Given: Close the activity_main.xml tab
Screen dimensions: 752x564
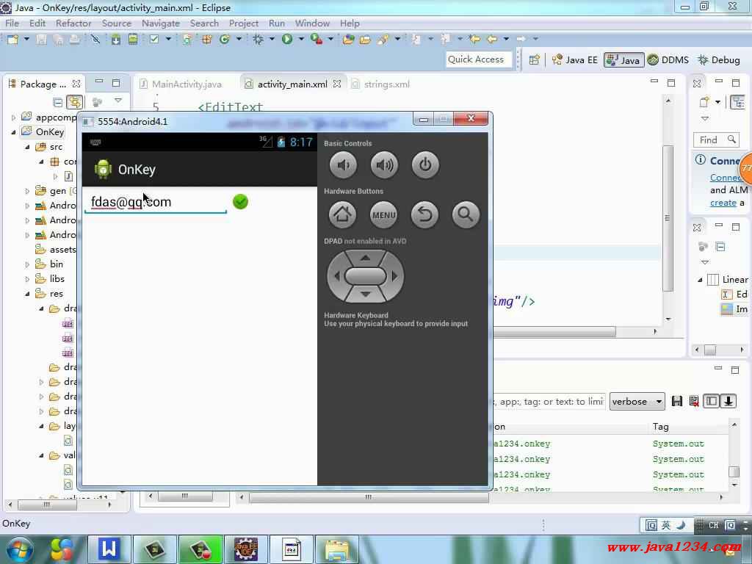Looking at the screenshot, I should pos(337,84).
